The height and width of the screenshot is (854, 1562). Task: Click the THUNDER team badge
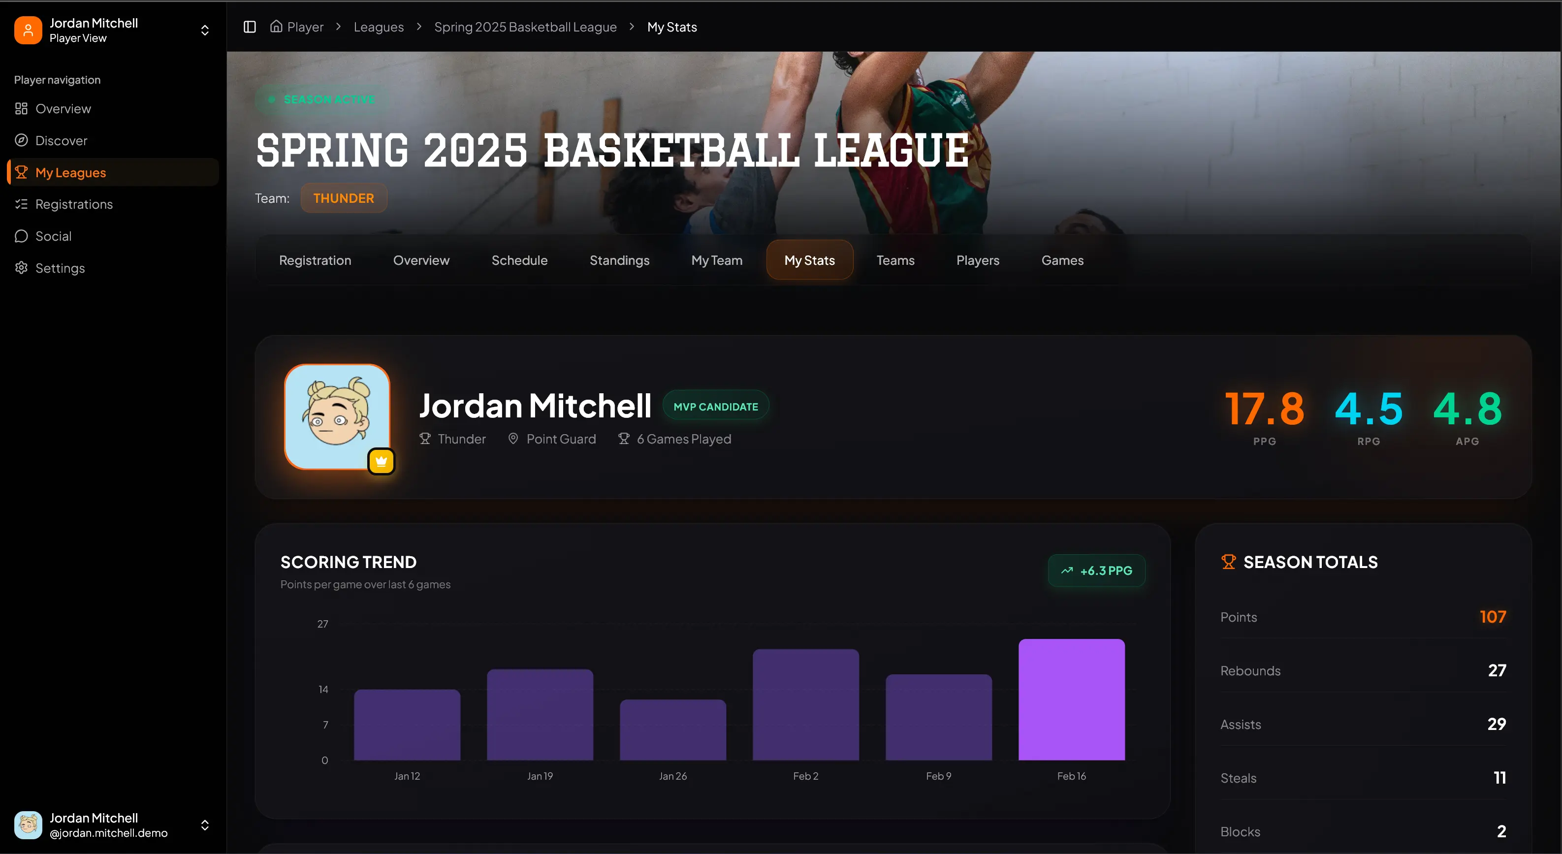click(x=343, y=197)
